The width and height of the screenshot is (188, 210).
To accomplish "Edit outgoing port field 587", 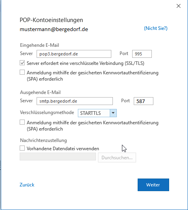I will 144,101.
